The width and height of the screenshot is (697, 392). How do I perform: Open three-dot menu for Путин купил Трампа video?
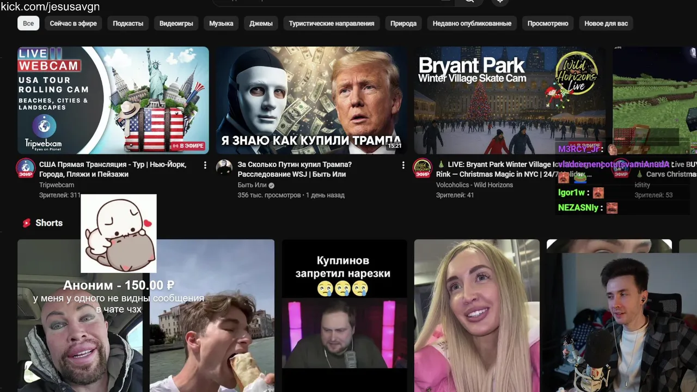pyautogui.click(x=403, y=165)
